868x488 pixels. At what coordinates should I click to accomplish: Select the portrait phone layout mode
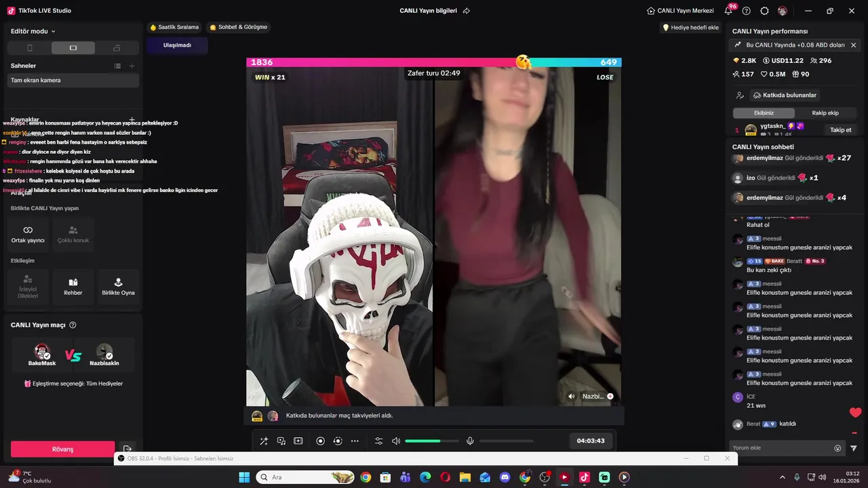click(29, 48)
